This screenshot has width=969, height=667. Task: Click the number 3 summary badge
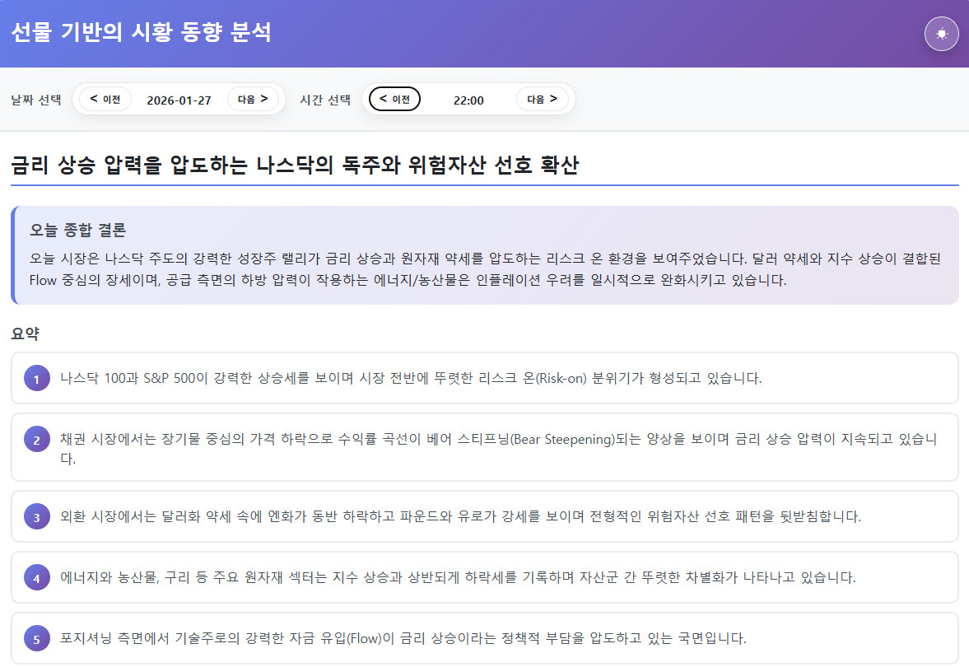click(36, 517)
